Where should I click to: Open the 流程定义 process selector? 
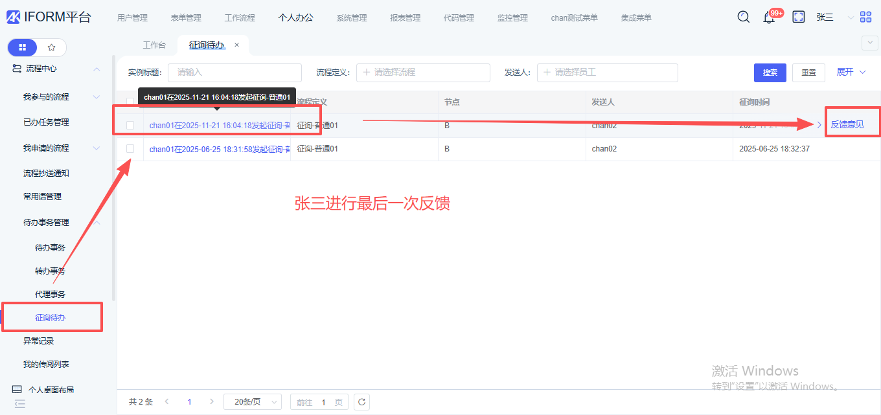coord(423,73)
